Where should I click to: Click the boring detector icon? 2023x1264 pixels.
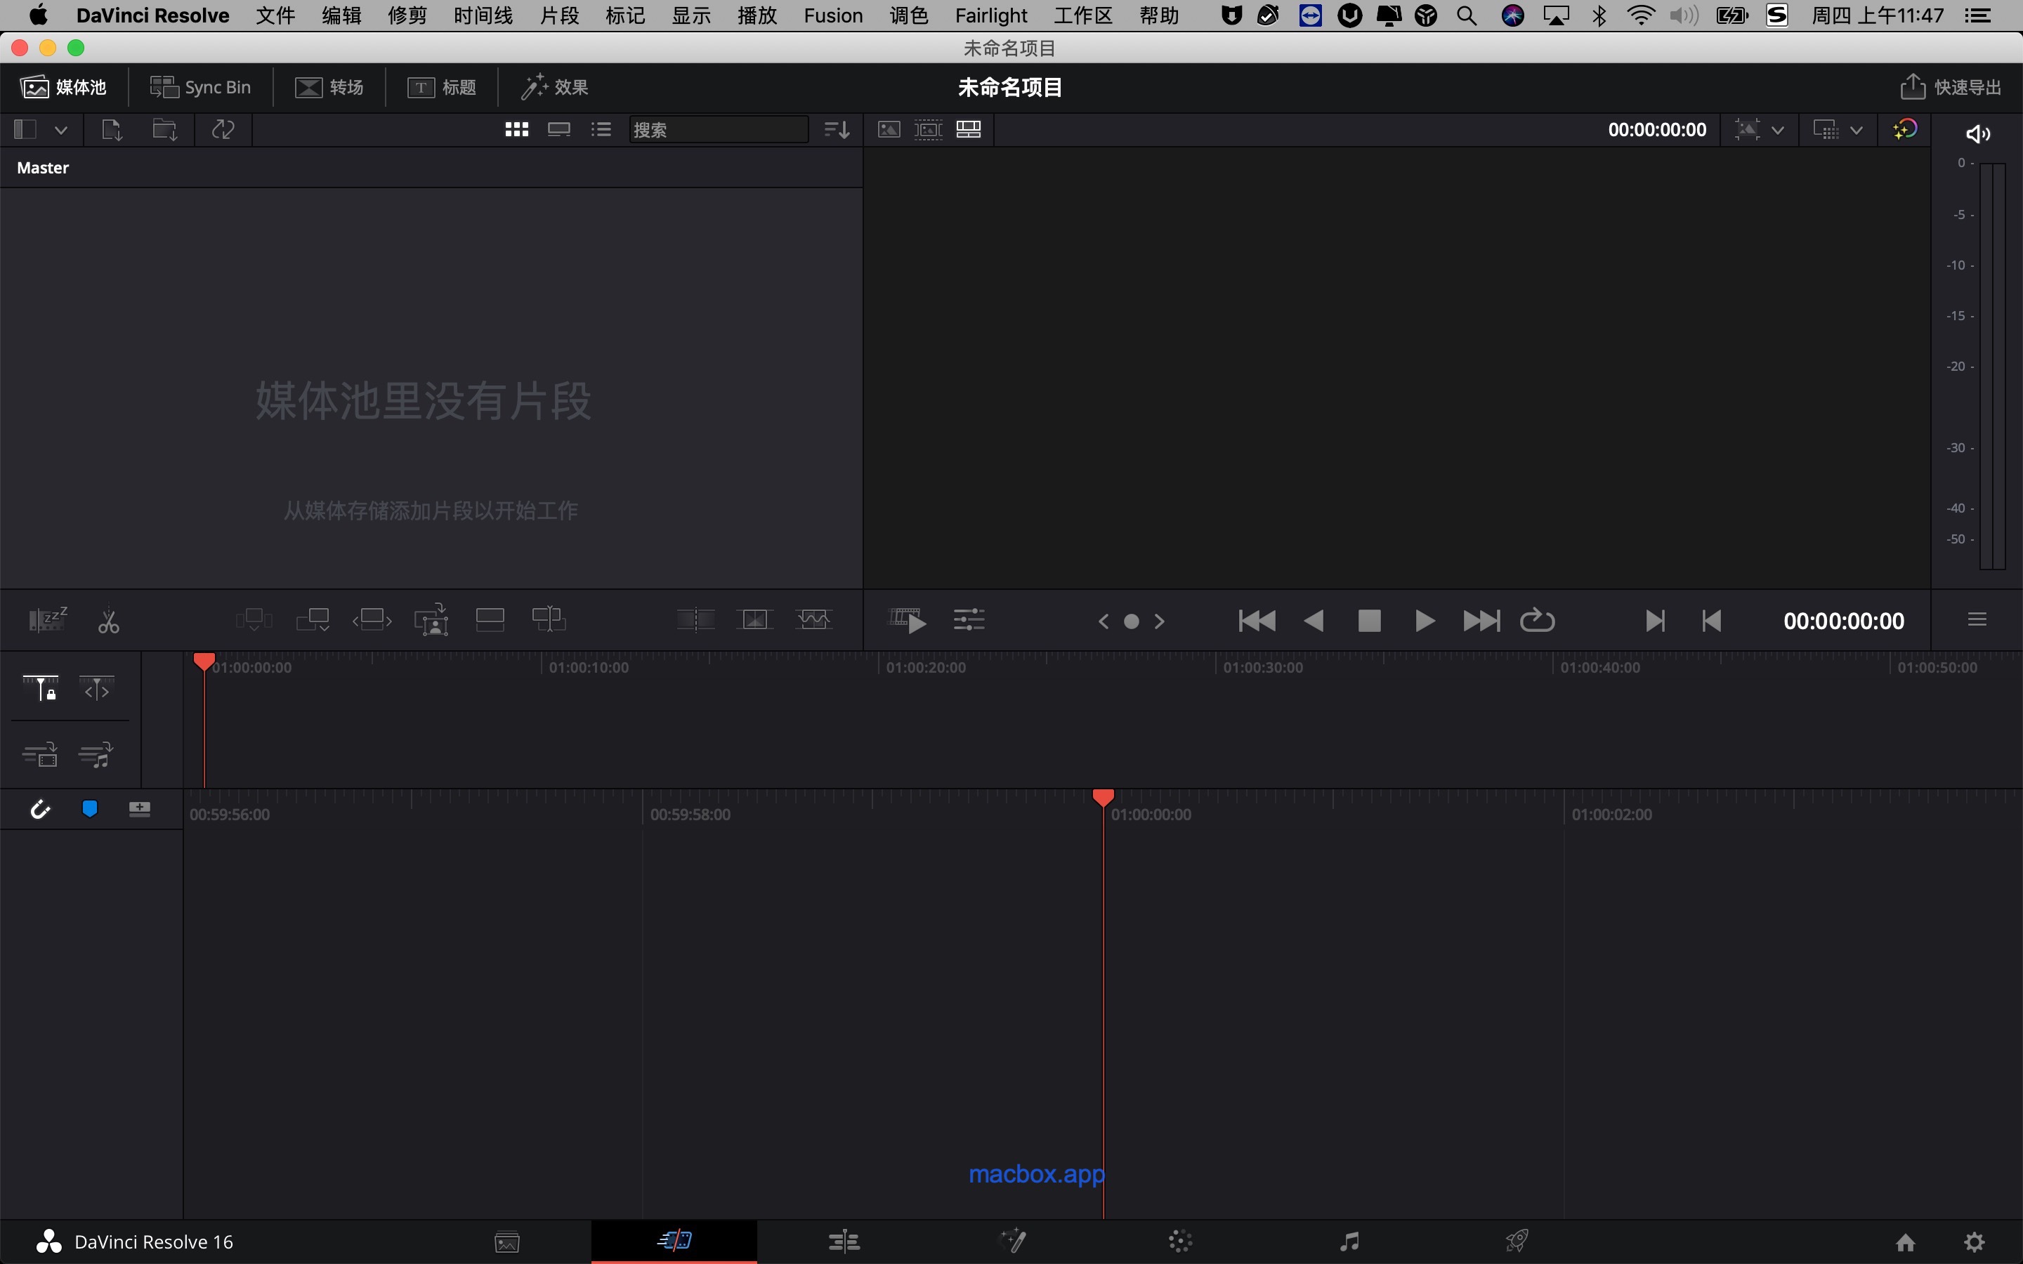pyautogui.click(x=48, y=619)
